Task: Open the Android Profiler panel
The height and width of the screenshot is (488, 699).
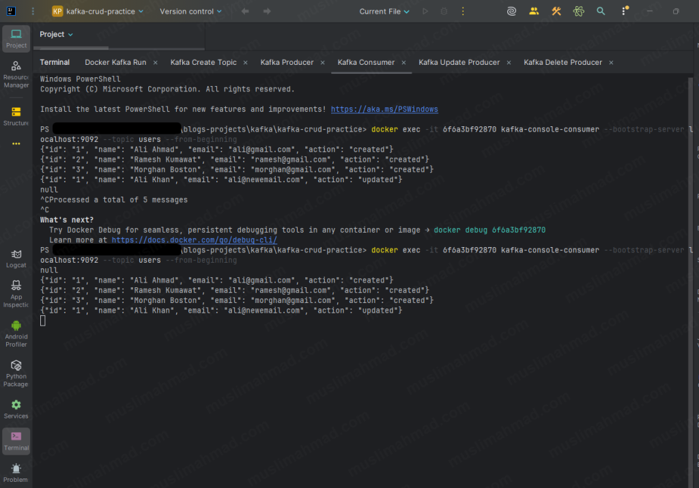Action: pyautogui.click(x=16, y=333)
